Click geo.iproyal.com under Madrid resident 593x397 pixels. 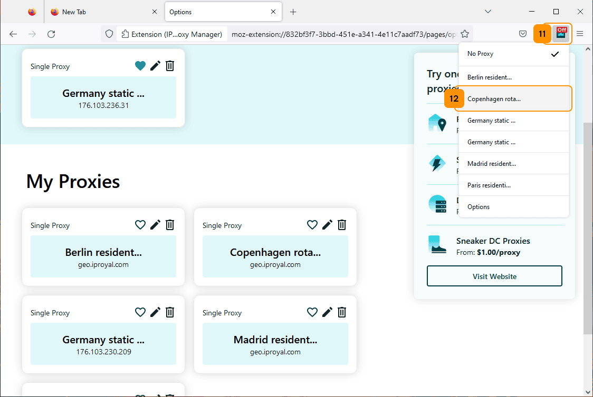(275, 352)
